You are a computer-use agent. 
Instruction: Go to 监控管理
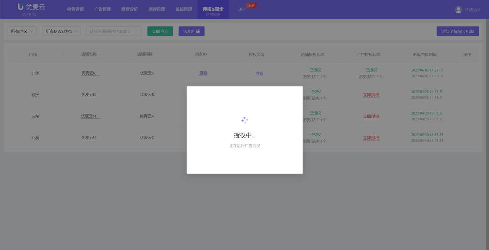click(x=184, y=9)
